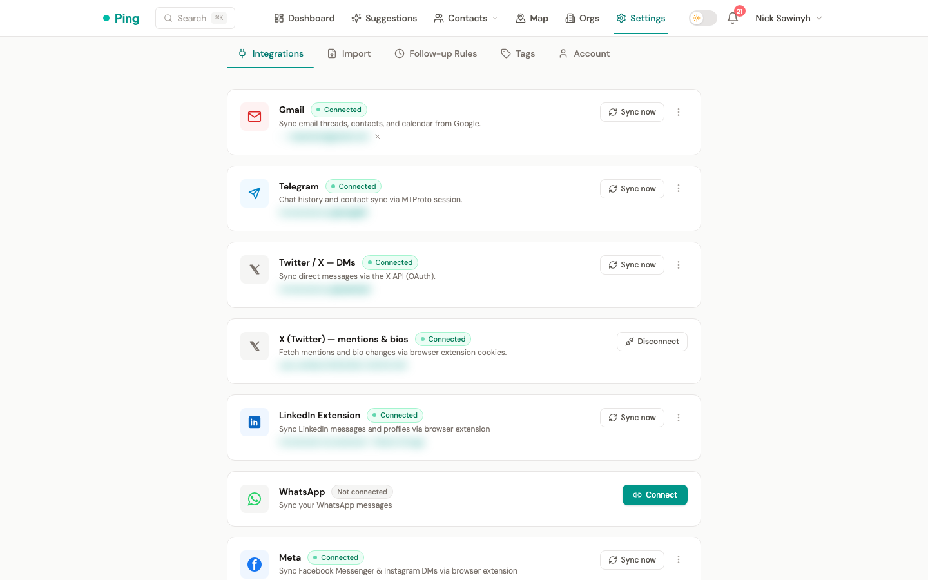The image size is (928, 580).
Task: Click the WhatsApp integration title
Action: (x=302, y=492)
